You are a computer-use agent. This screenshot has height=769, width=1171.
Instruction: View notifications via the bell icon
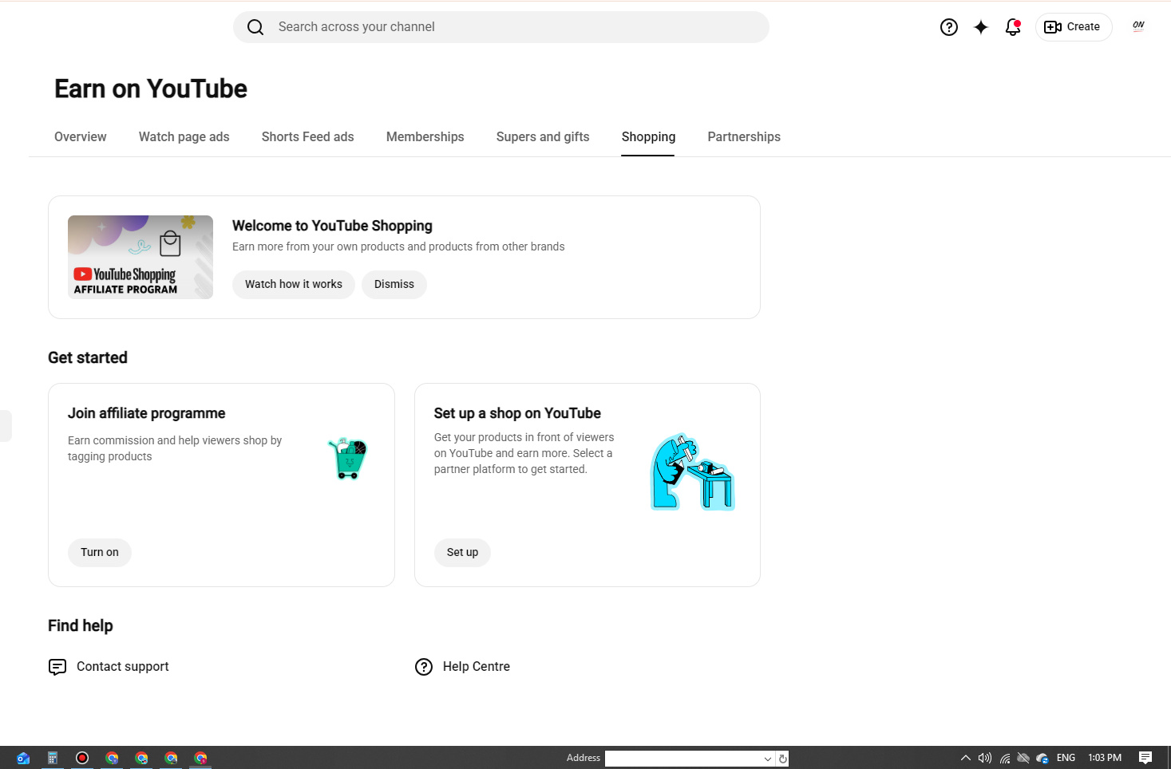pos(1013,27)
